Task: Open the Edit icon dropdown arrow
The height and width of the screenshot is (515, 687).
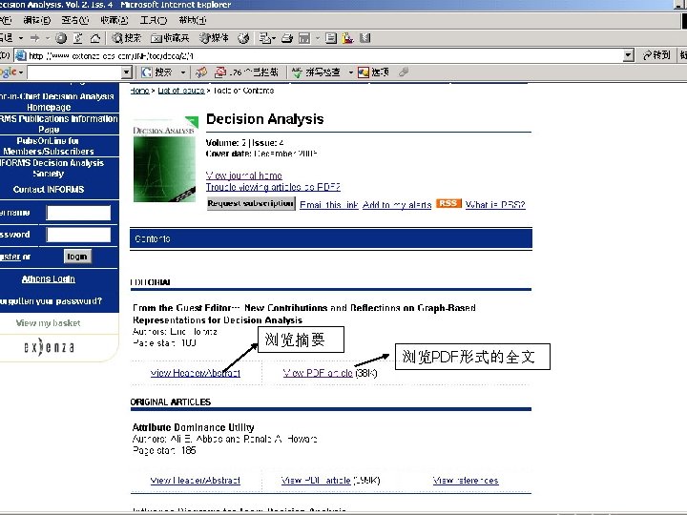Action: pos(317,38)
